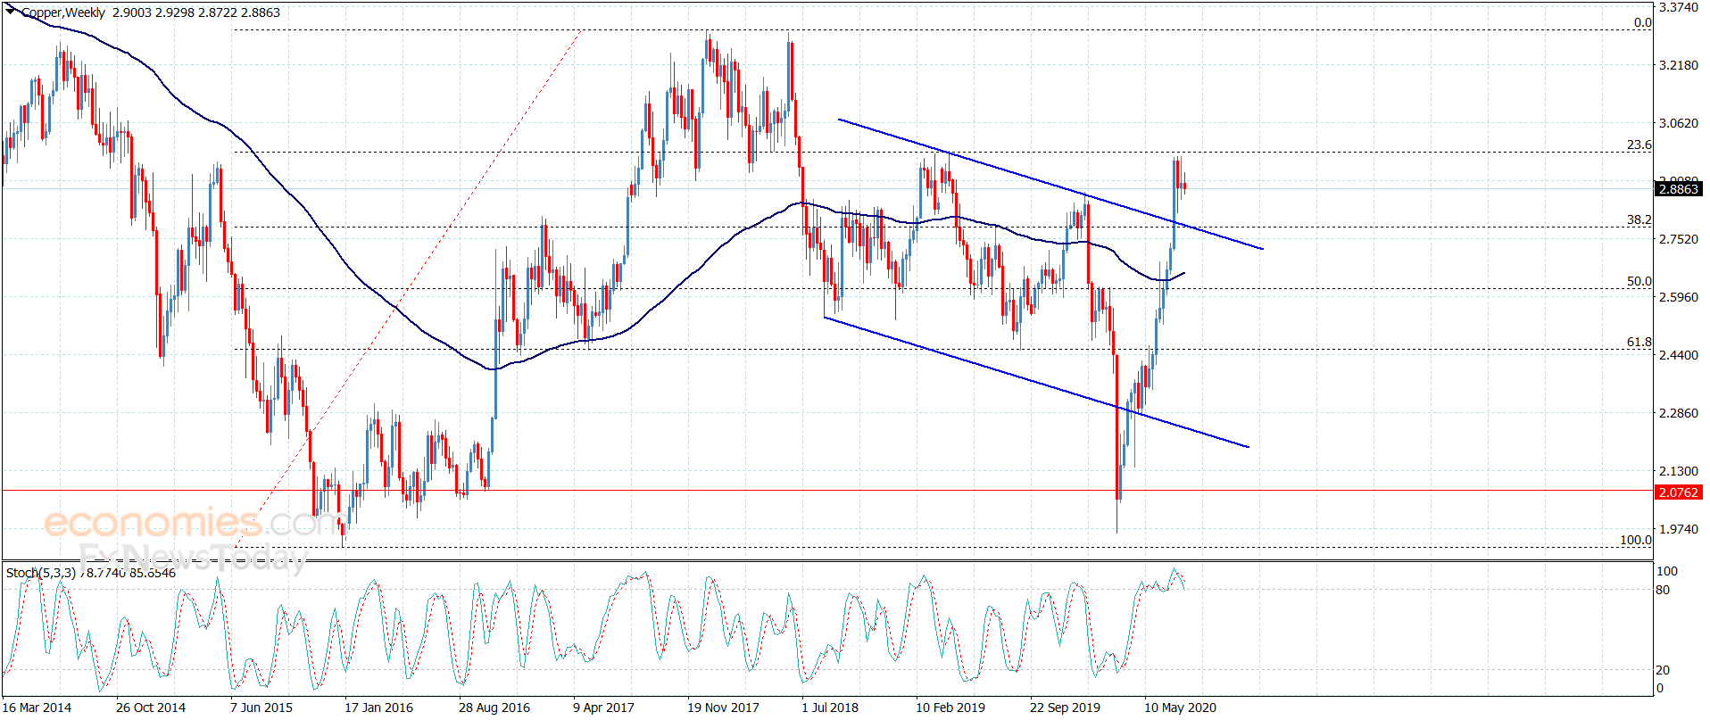This screenshot has height=720, width=1710.
Task: Click the small triangle beside Copper,Weekly
Action: pyautogui.click(x=11, y=11)
